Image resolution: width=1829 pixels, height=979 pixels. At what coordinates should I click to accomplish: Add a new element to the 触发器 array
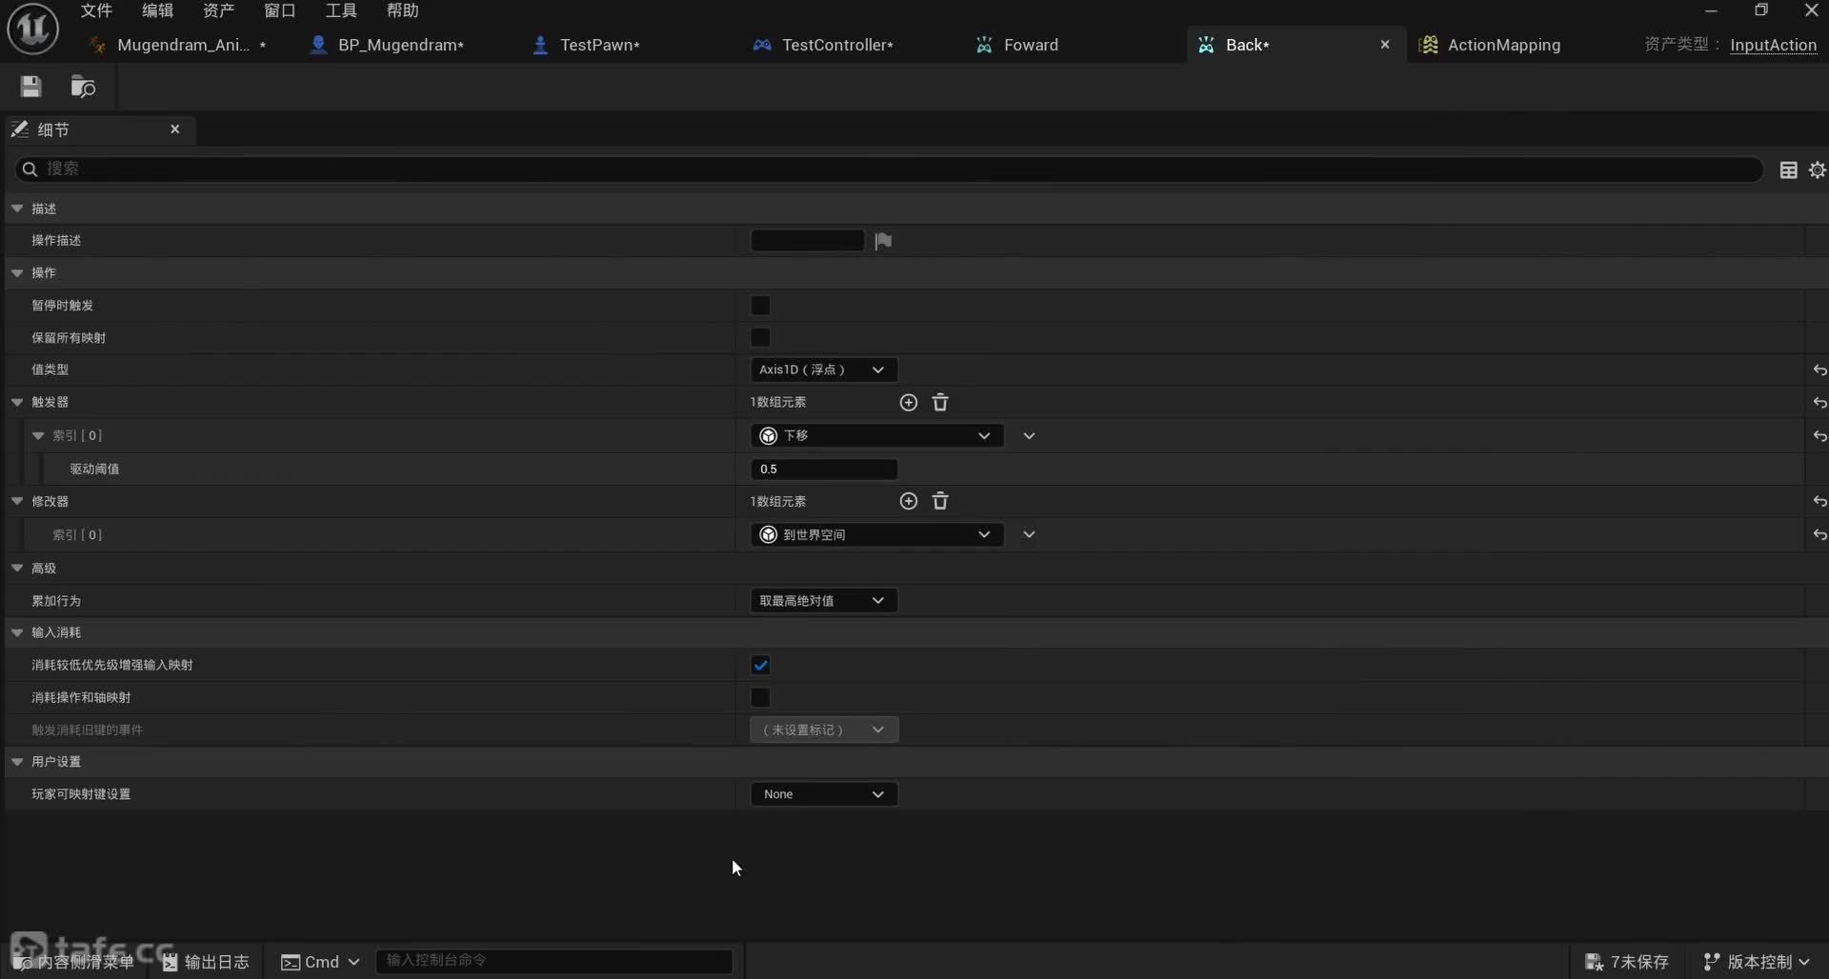click(x=908, y=403)
